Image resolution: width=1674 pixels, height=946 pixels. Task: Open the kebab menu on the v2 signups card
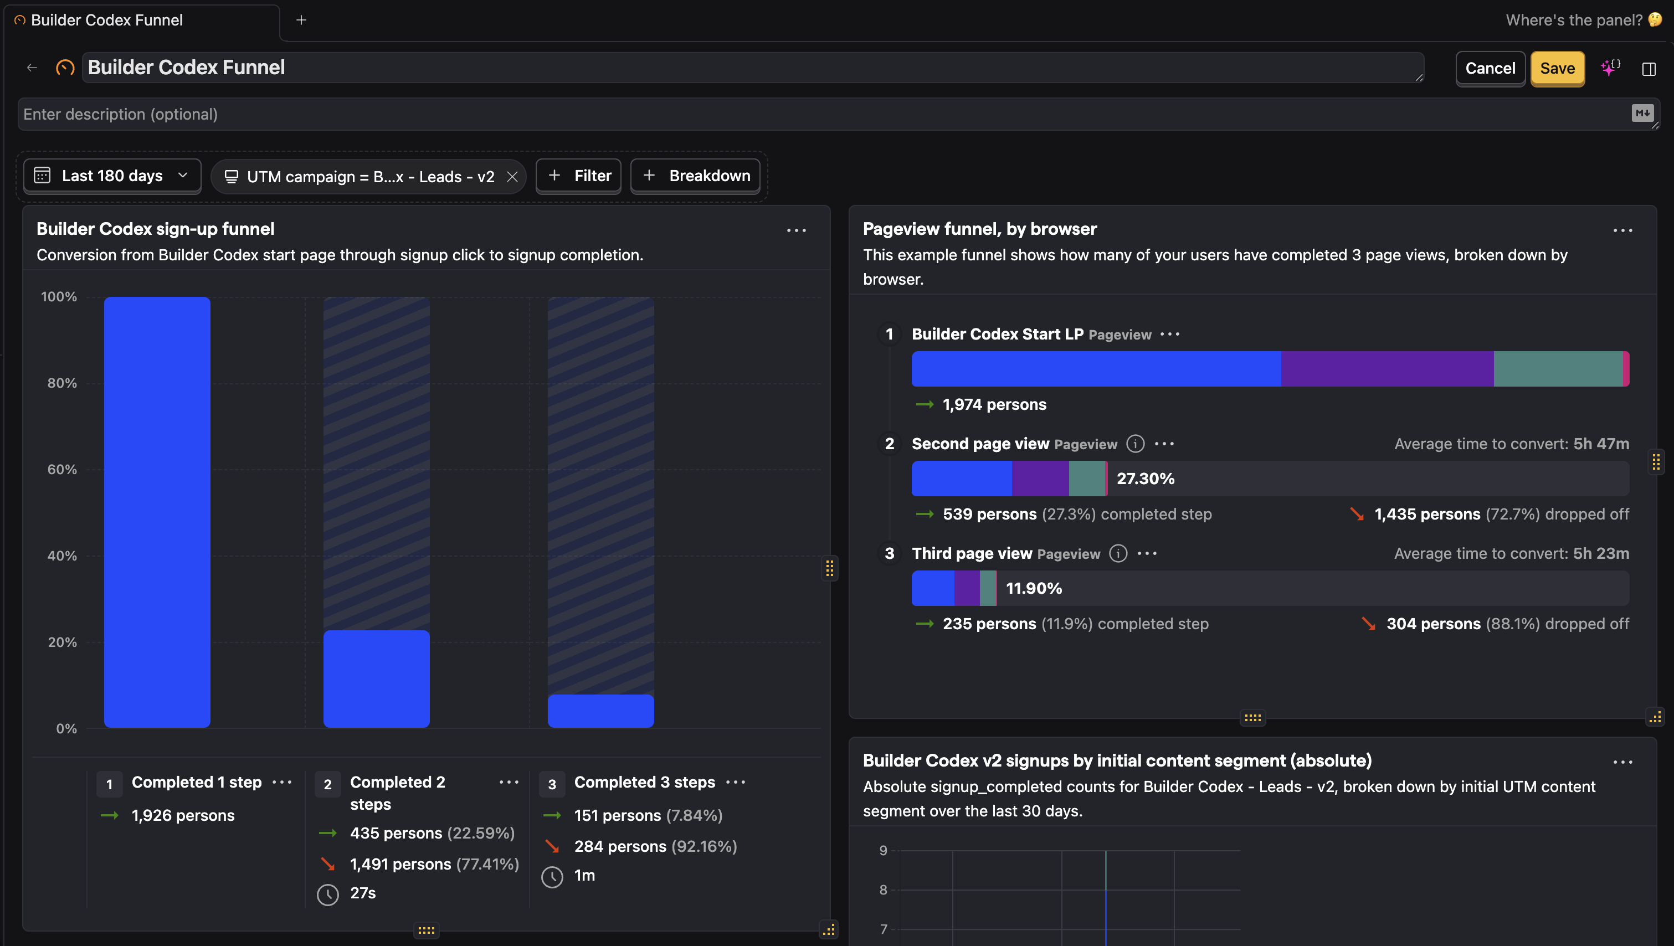pyautogui.click(x=1622, y=762)
